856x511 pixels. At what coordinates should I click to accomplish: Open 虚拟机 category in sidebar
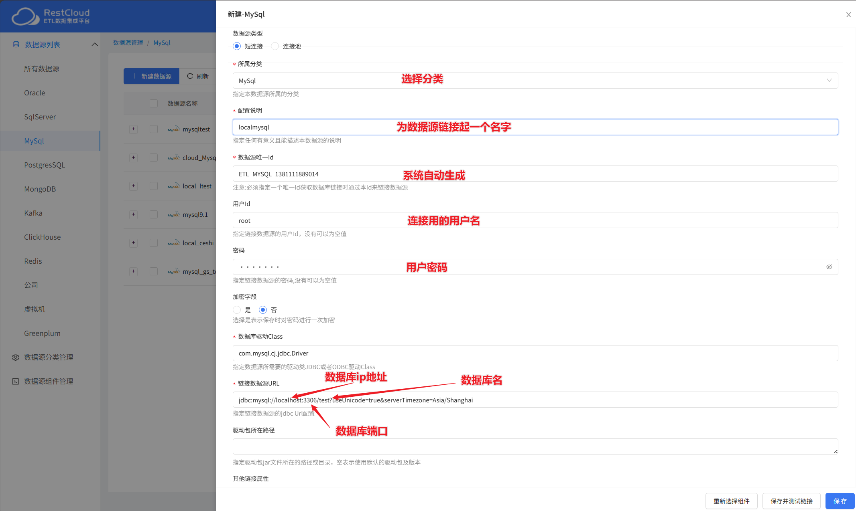tap(35, 309)
